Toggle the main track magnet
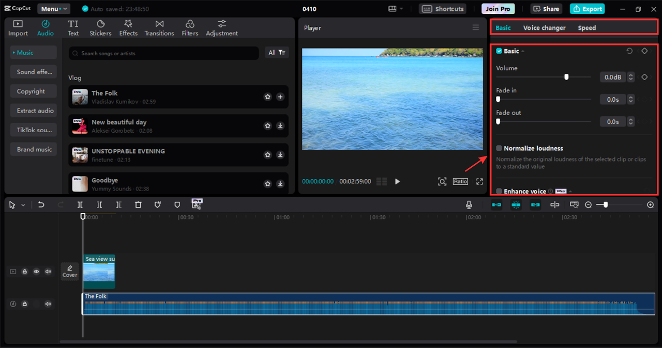This screenshot has width=662, height=349. 496,205
